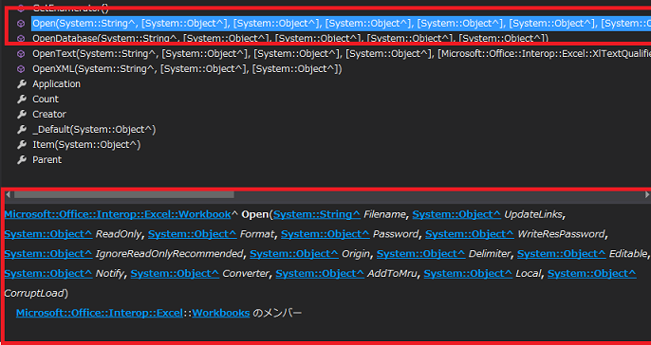Click the wrench property icon beside Count
This screenshot has width=651, height=345.
click(x=22, y=100)
